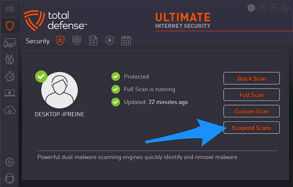This screenshot has height=187, width=293.
Task: Open the laptop lock sidebar icon
Action: (x=10, y=93)
